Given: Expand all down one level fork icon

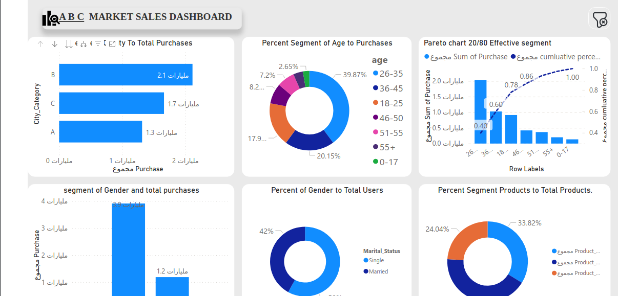Looking at the screenshot, I should [84, 44].
